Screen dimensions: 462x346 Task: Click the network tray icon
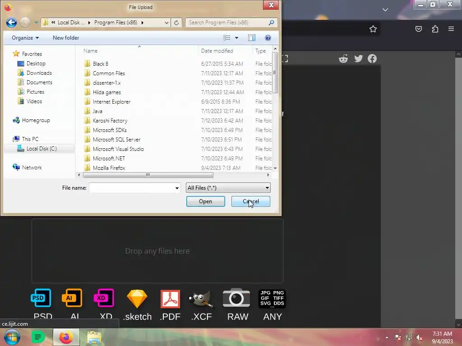tap(409, 337)
